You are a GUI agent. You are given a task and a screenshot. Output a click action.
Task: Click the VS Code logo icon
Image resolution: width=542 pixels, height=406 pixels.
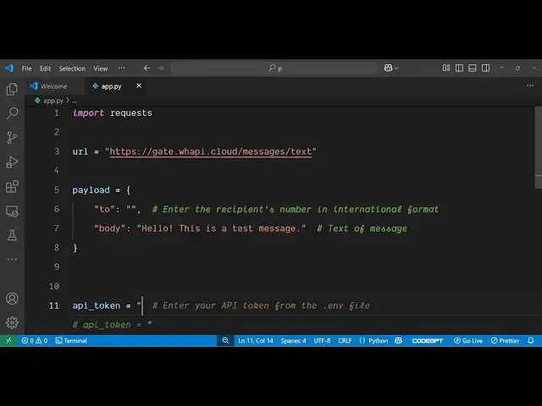coord(9,68)
